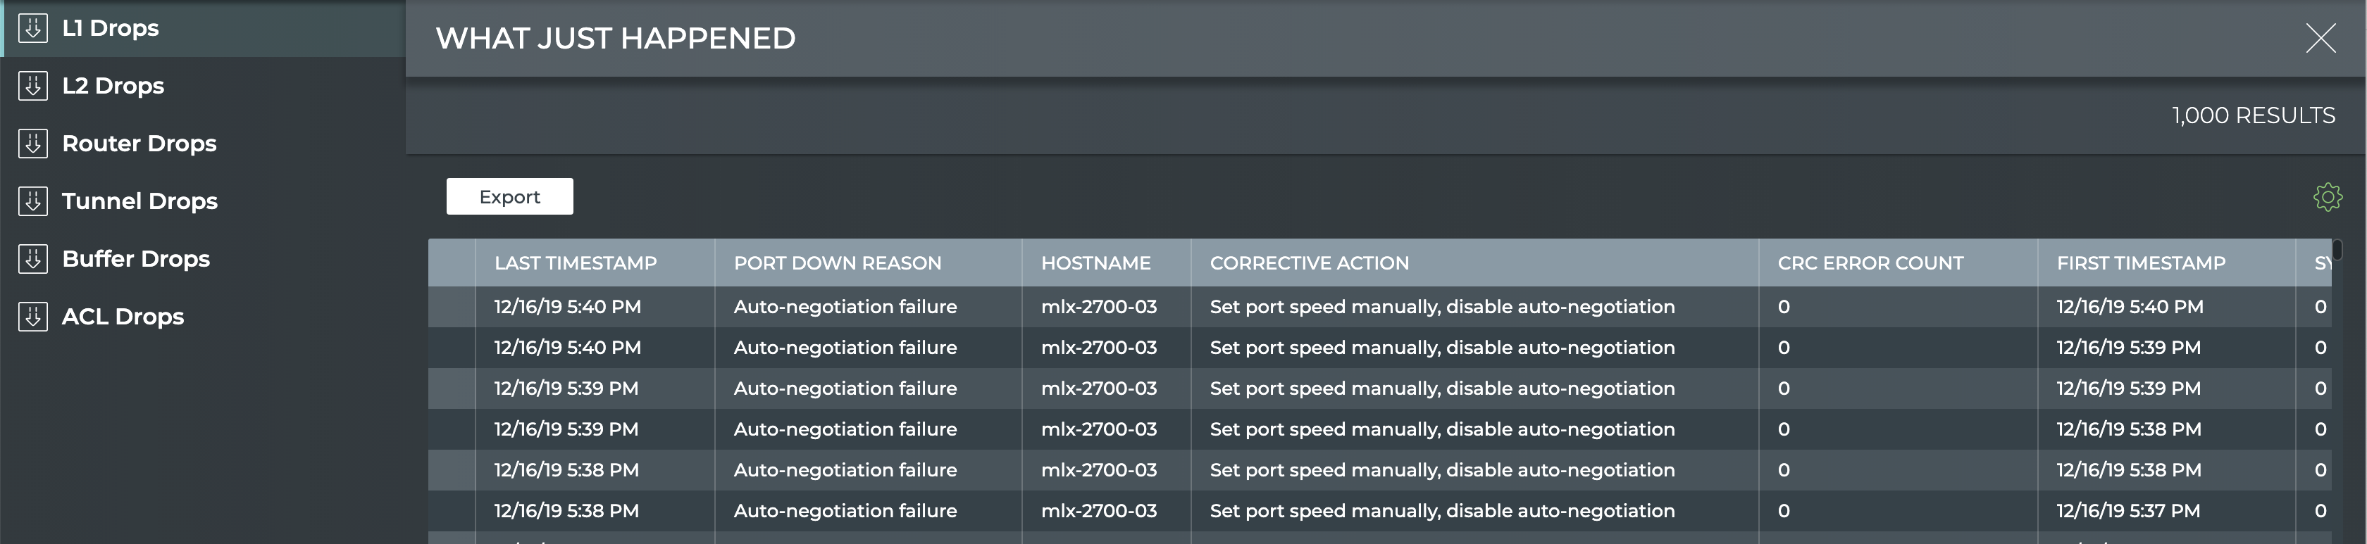Open table settings via green gear icon

[2328, 197]
